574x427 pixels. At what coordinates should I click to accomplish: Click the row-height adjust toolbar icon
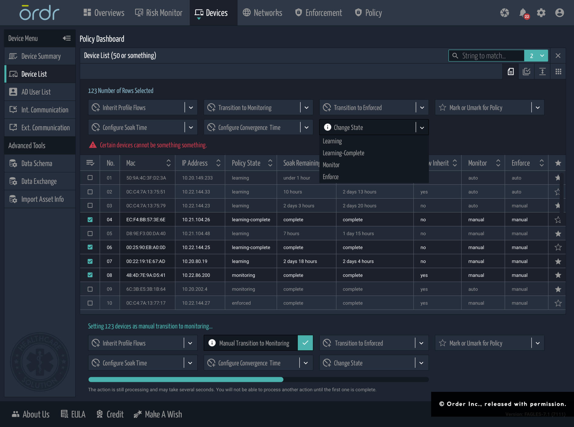[542, 71]
